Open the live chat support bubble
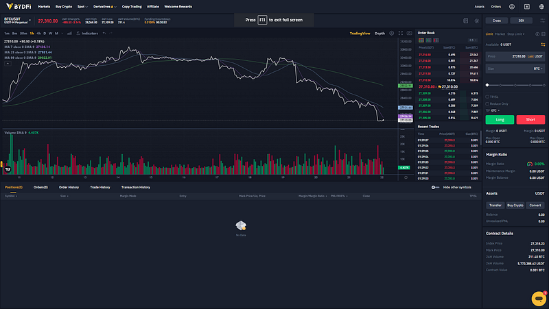This screenshot has width=549, height=309. click(539, 299)
